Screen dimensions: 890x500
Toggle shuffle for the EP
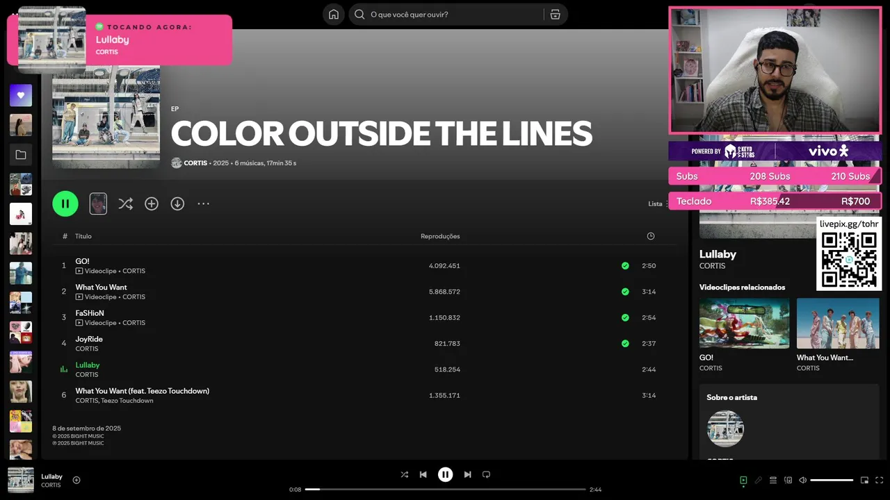coord(125,203)
